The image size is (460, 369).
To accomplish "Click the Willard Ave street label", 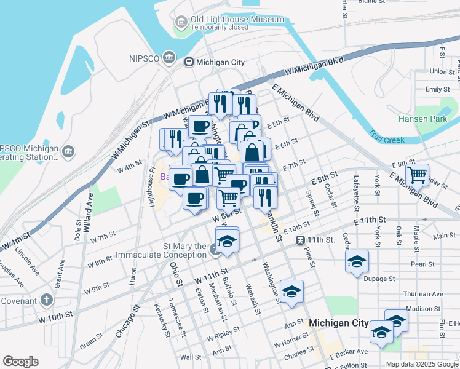I will 89,213.
